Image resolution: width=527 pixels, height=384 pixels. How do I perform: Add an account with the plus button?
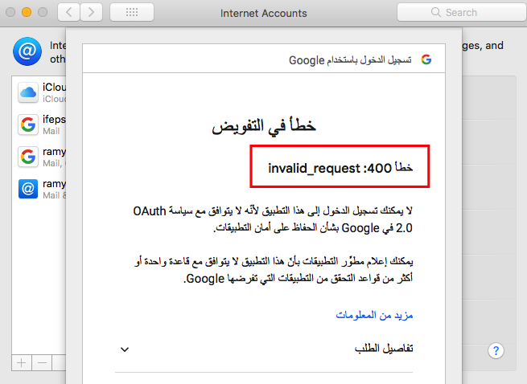[22, 363]
